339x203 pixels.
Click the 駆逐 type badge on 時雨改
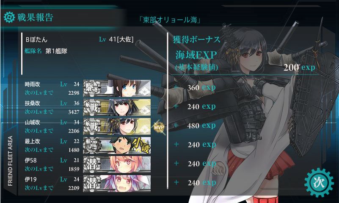pyautogui.click(x=92, y=88)
